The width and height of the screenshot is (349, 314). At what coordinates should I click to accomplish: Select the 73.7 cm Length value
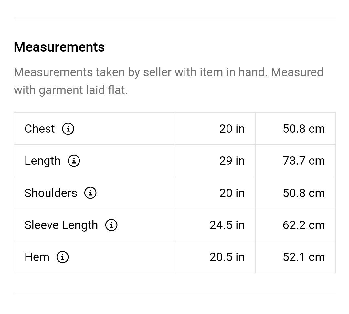[304, 161]
